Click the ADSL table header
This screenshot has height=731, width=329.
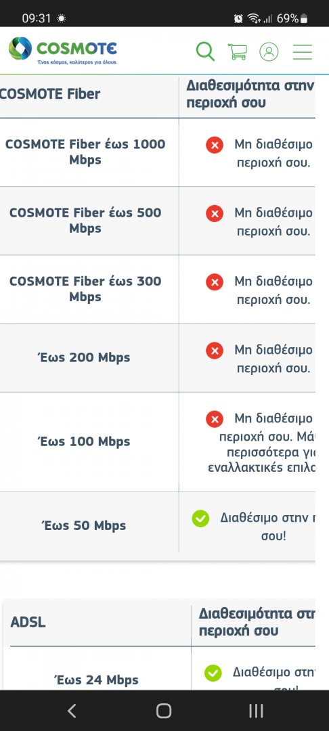pyautogui.click(x=28, y=623)
